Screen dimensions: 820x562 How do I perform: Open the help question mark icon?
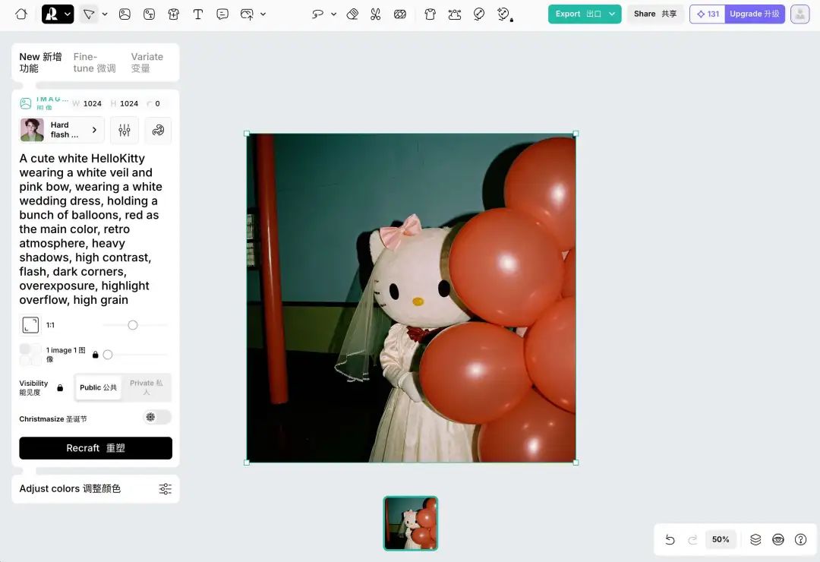pos(801,539)
